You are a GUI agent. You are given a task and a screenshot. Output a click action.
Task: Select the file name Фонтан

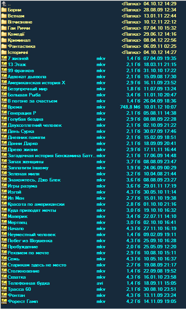tap(16, 296)
